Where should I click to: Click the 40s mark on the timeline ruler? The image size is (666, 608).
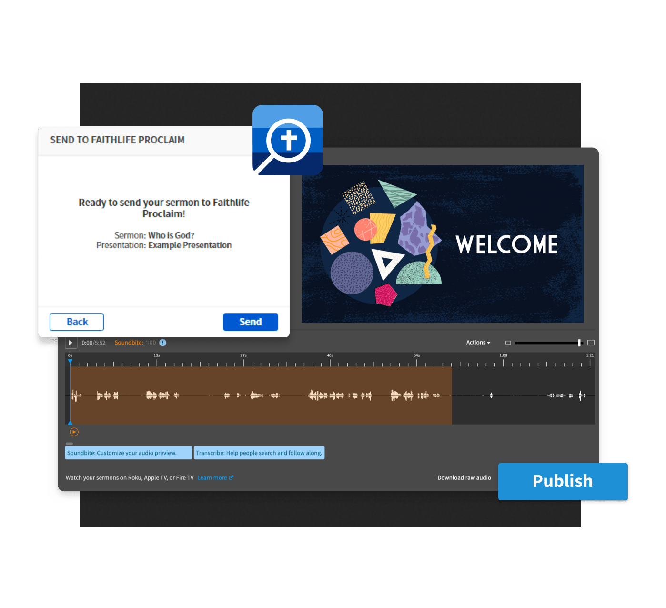330,355
